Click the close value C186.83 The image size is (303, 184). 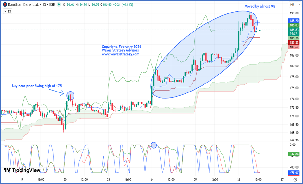point(107,4)
